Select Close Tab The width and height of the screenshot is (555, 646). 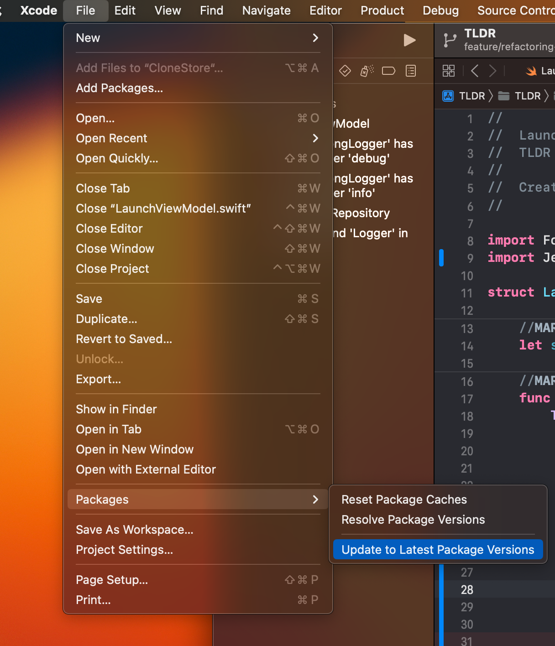point(198,188)
